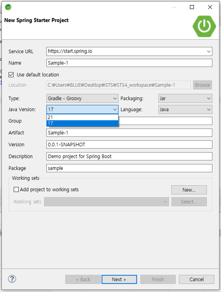
Task: Click the Package field containing sample
Action: (129, 168)
